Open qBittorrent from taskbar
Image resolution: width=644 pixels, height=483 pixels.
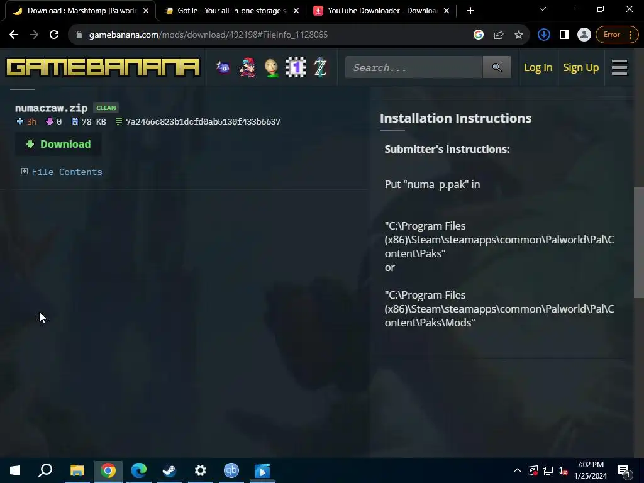tap(231, 470)
